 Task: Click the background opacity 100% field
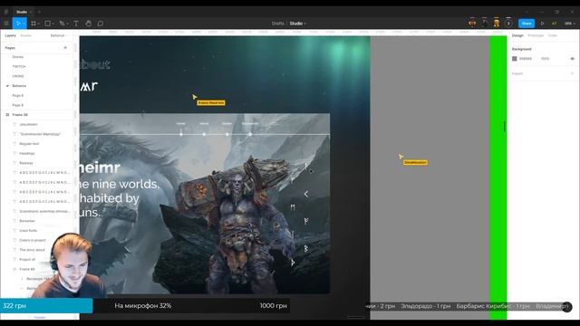(545, 59)
